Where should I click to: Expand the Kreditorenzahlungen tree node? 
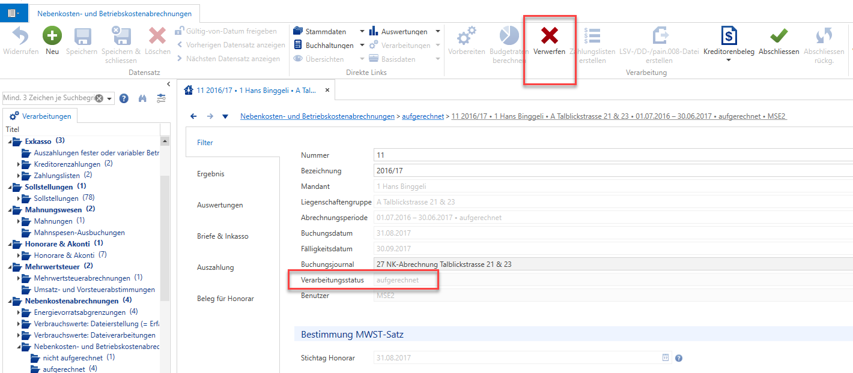[19, 164]
